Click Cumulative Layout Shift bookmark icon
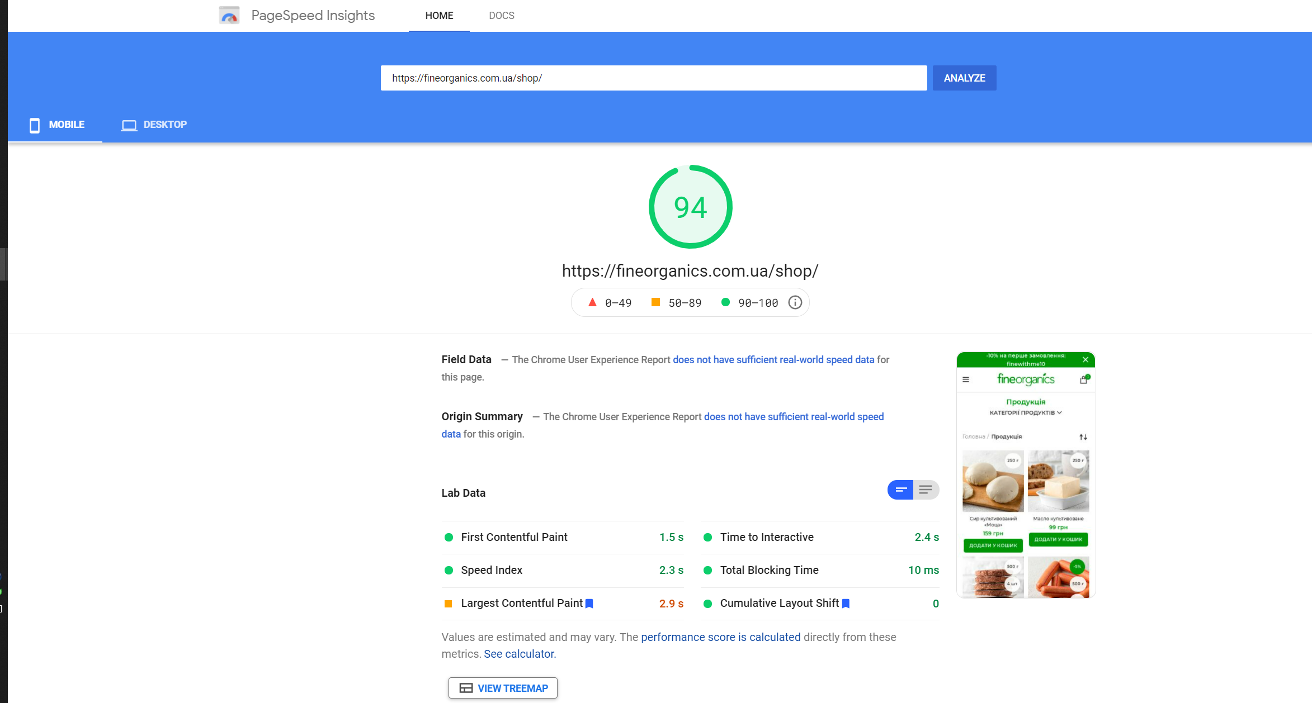The height and width of the screenshot is (703, 1312). [846, 604]
